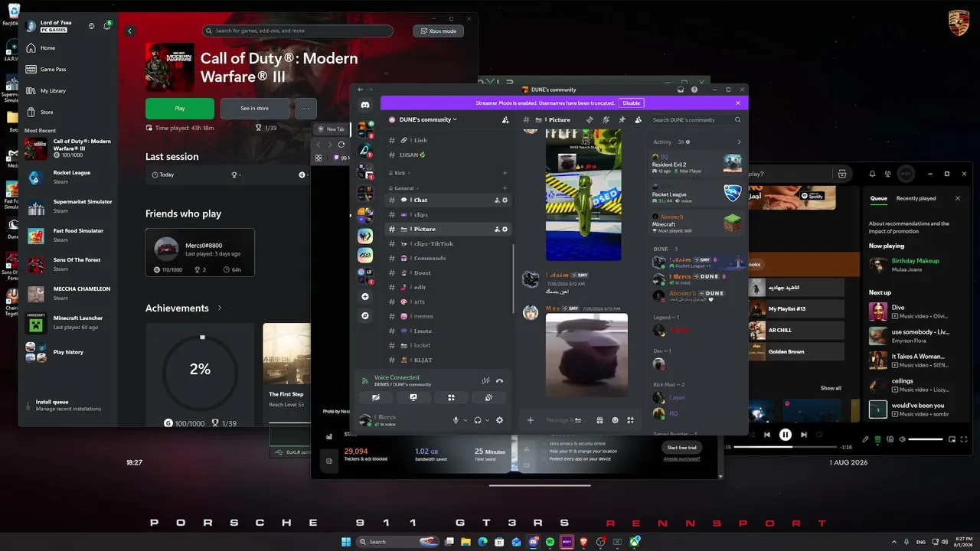This screenshot has height=551, width=980.
Task: Toggle Discord member list icon in header
Action: point(638,120)
